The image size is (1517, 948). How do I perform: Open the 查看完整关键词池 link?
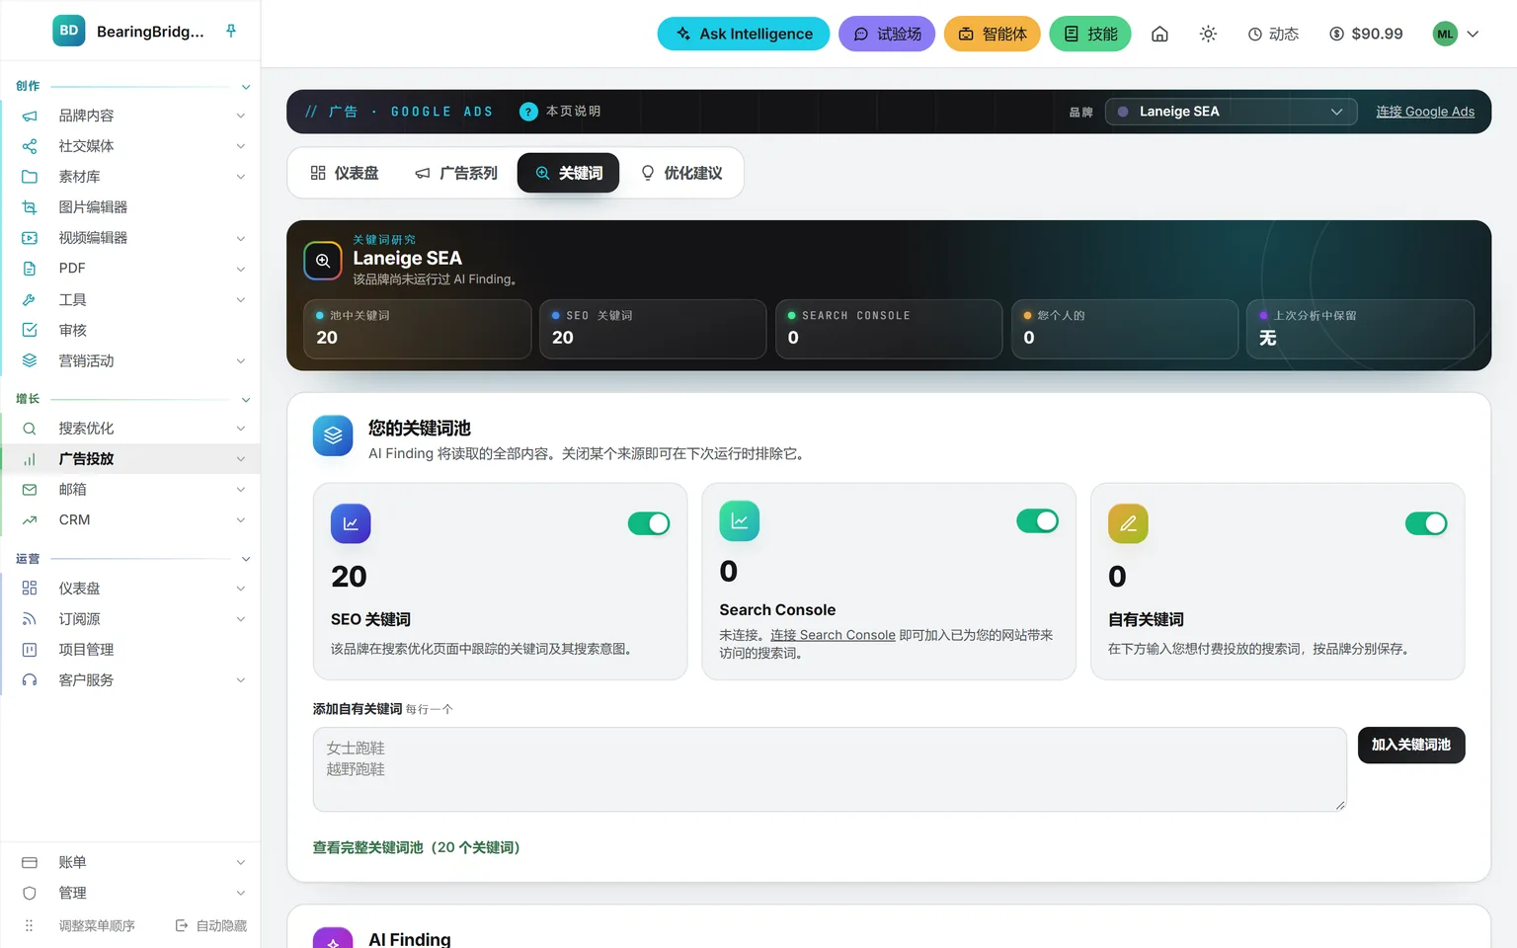pyautogui.click(x=417, y=847)
